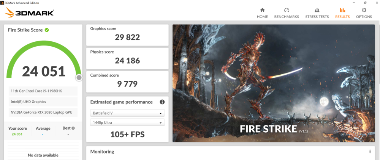Go to the BENCHMARKS tab label
Image resolution: width=380 pixels, height=160 pixels.
pos(287,17)
